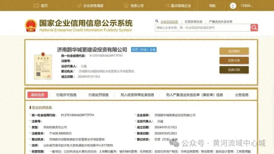Click the 信息打印 button
The width and height of the screenshot is (274, 154).
tap(234, 70)
